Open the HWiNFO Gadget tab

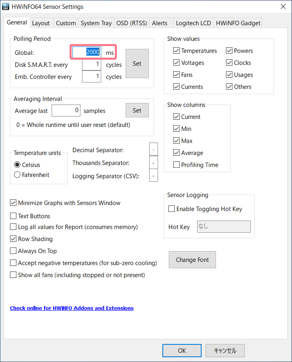pyautogui.click(x=238, y=23)
